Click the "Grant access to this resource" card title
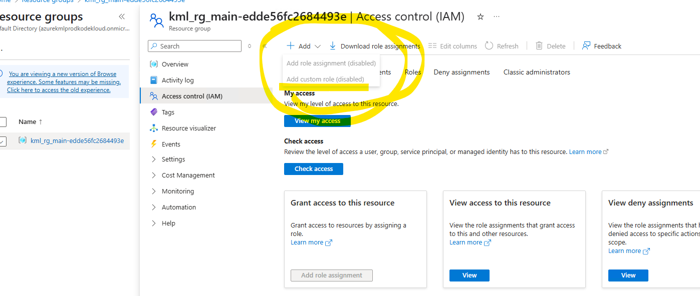This screenshot has width=700, height=296. tap(343, 203)
